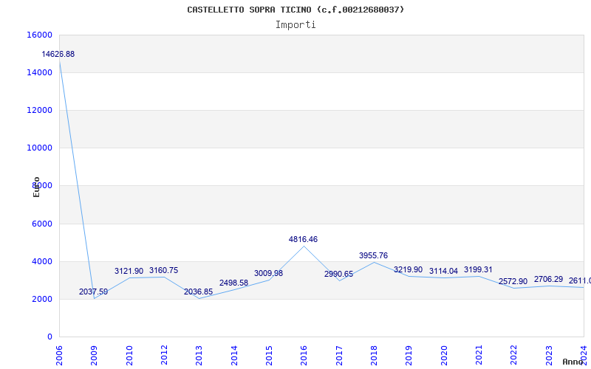Viewport: 591px width, 369px height.
Task: Select the 2015 year label
Action: coord(269,355)
